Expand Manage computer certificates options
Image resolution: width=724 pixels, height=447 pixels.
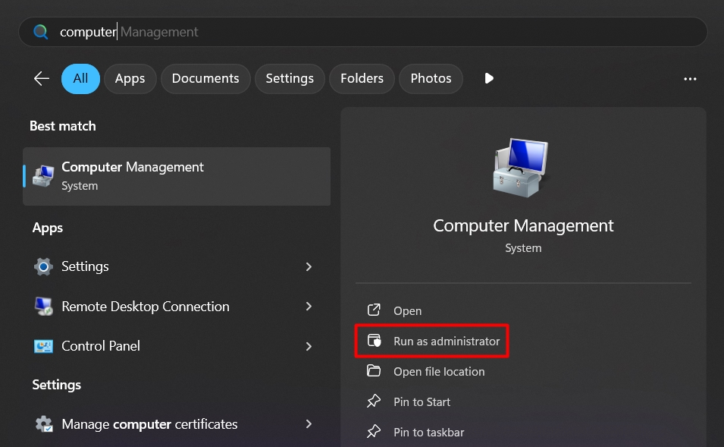[x=309, y=424]
